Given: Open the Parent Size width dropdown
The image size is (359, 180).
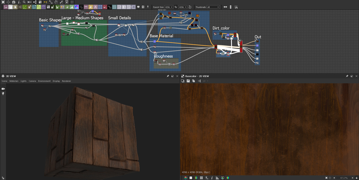Looking at the screenshot, I should coord(169,7).
